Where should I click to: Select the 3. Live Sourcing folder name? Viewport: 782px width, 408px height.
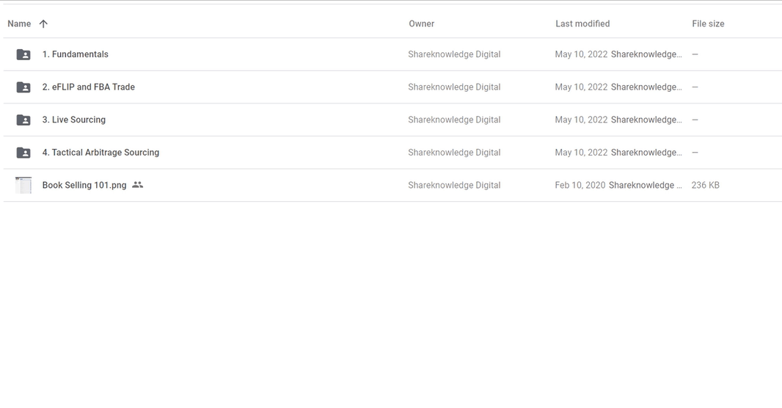(x=74, y=120)
